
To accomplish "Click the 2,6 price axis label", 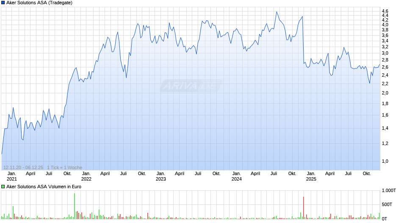I will (385, 67).
